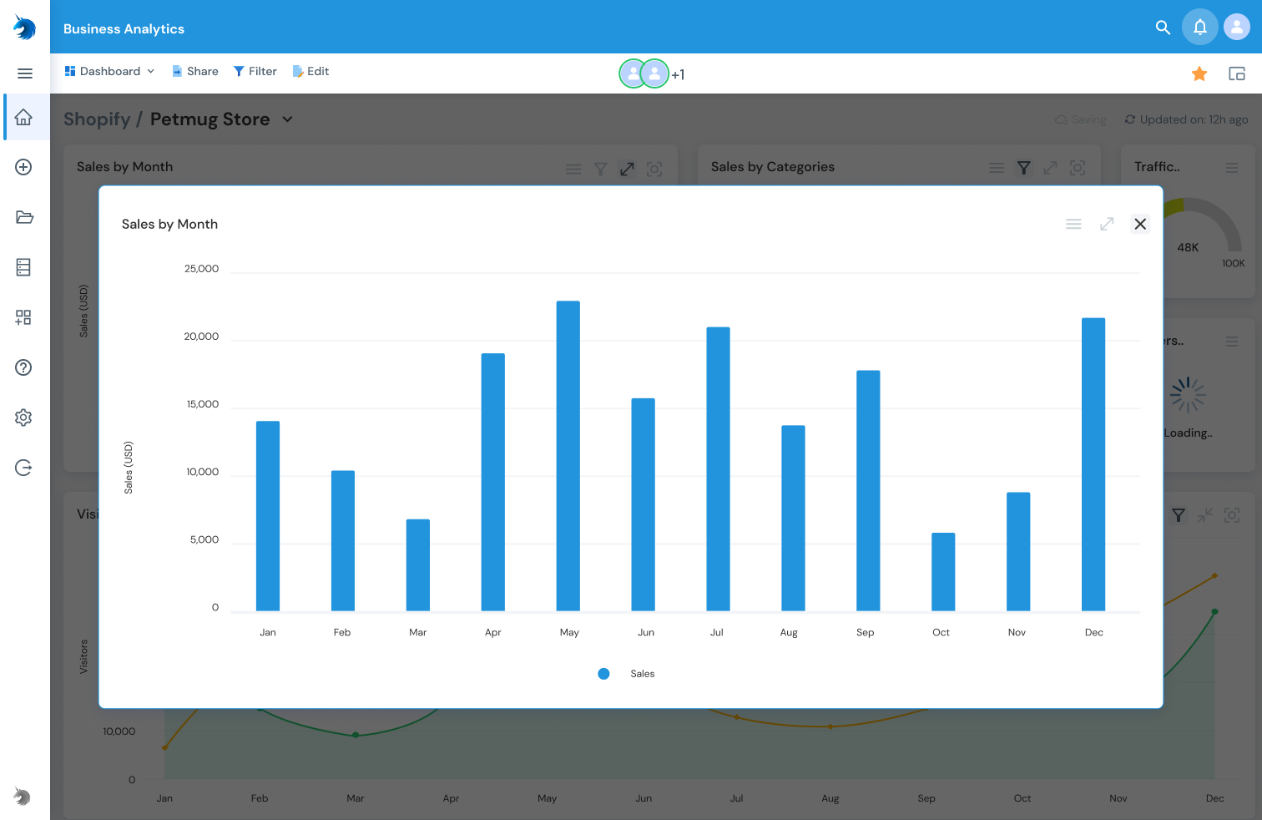
Task: Click the Business Analytics title
Action: click(x=124, y=28)
